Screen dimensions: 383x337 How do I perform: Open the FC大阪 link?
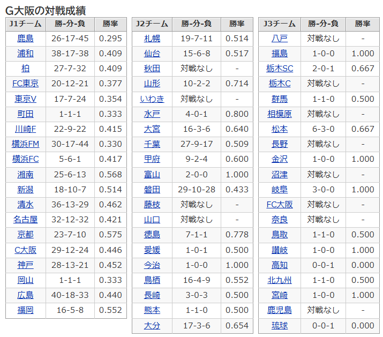[x=280, y=205]
